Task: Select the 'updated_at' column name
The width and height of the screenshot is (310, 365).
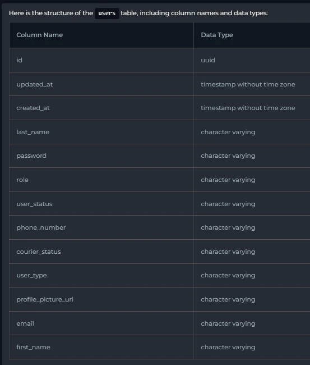Action: 34,84
